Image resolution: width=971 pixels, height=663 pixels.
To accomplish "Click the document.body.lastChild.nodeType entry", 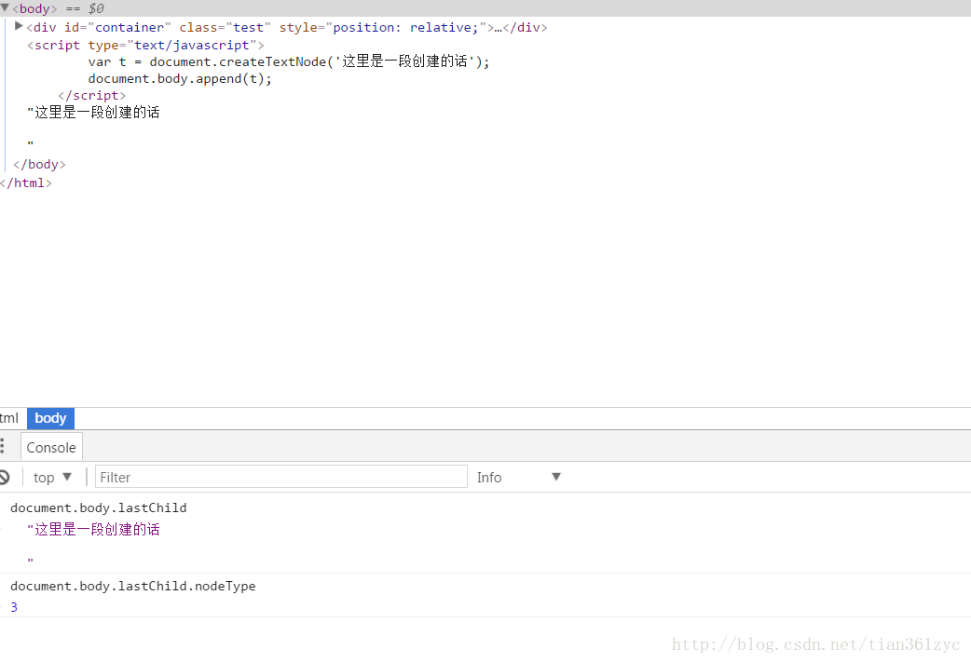I will tap(133, 586).
